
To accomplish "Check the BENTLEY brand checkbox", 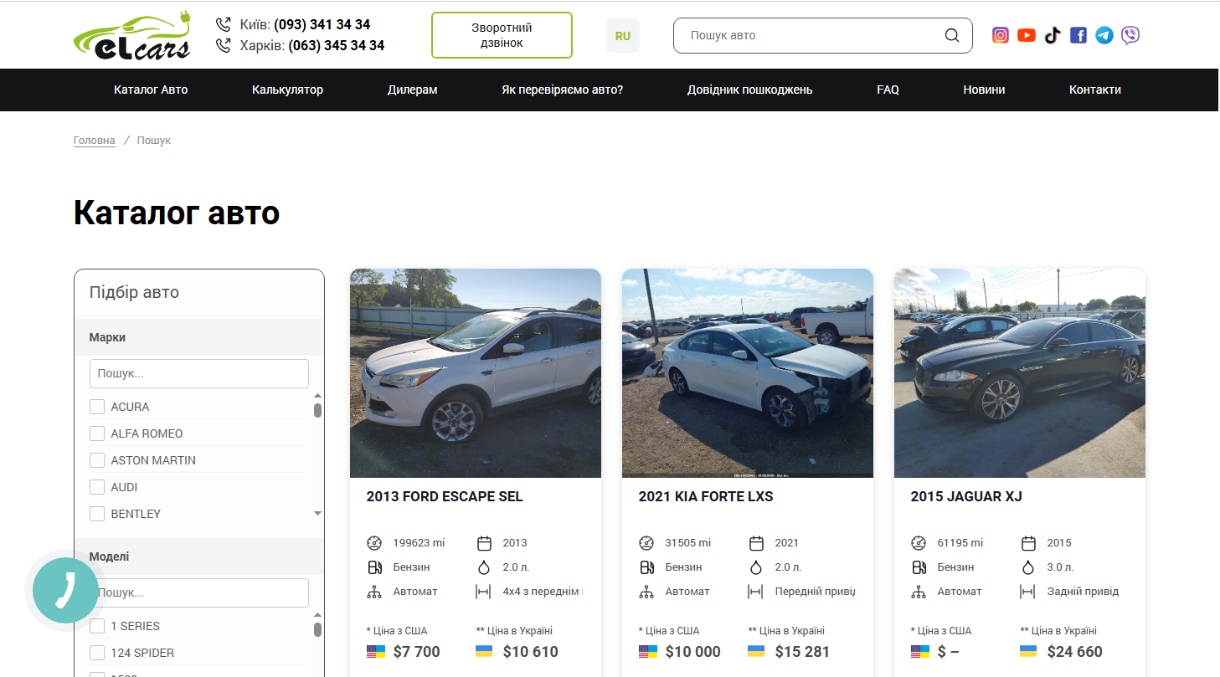I will click(x=97, y=514).
